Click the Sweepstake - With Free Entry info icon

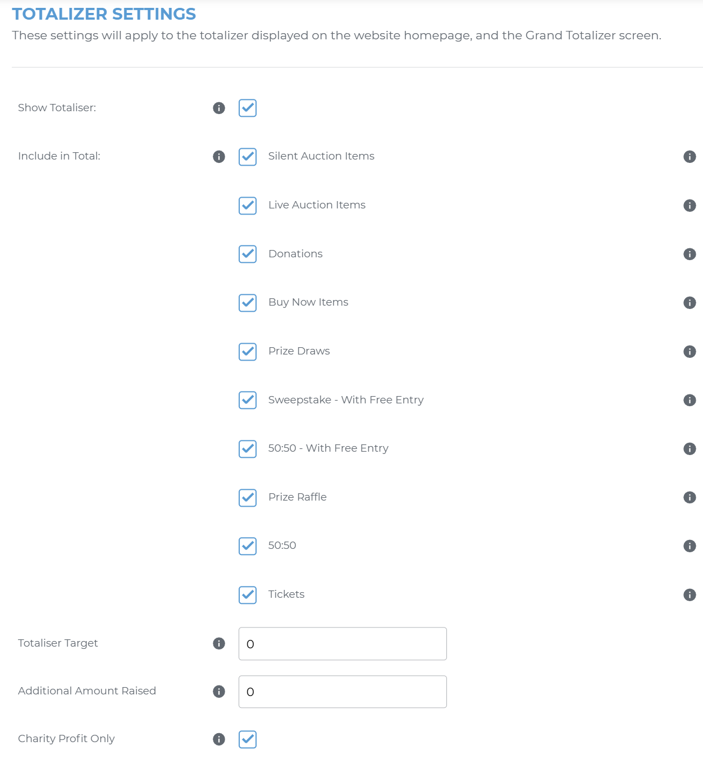pyautogui.click(x=690, y=401)
